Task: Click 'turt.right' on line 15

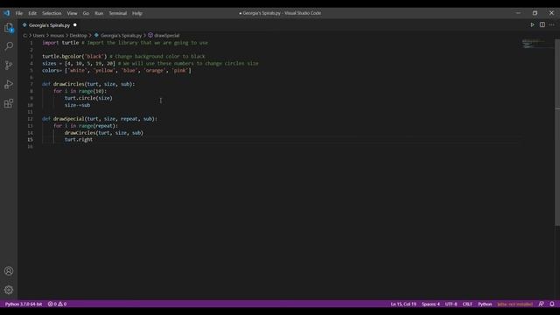Action: coord(79,140)
